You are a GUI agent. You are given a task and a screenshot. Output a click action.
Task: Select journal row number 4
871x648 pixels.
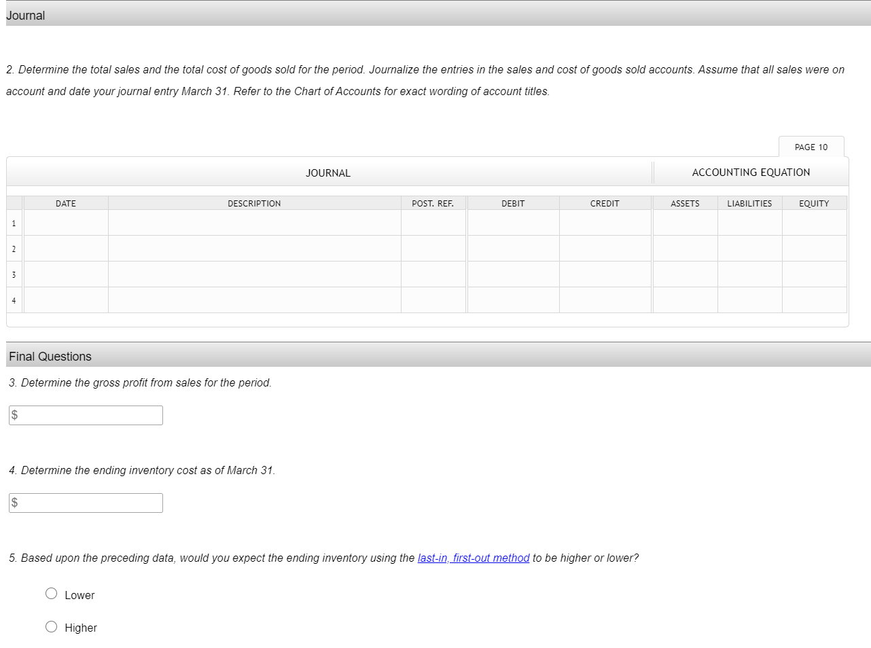(x=14, y=300)
